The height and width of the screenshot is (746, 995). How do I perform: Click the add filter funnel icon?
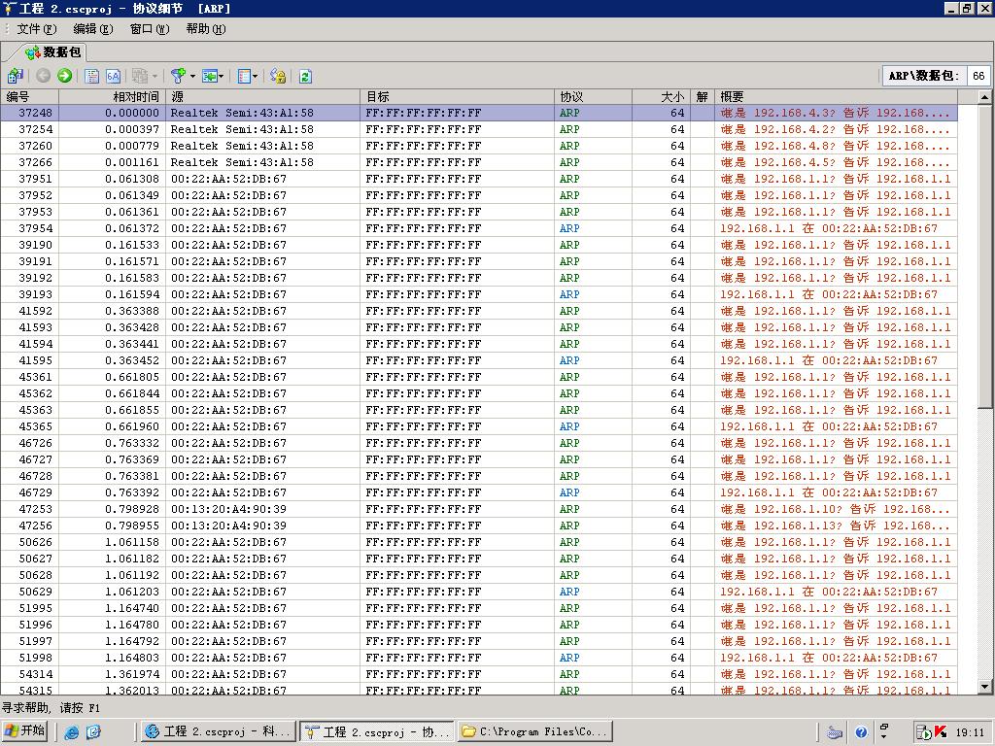click(178, 76)
